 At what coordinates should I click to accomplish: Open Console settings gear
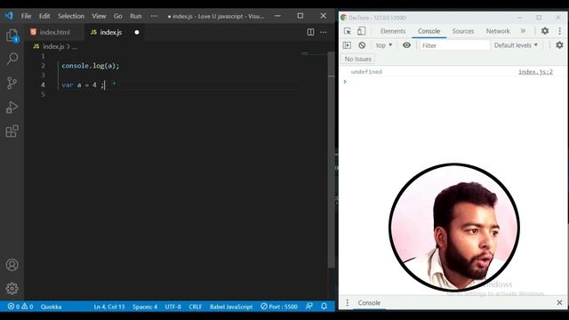[559, 45]
